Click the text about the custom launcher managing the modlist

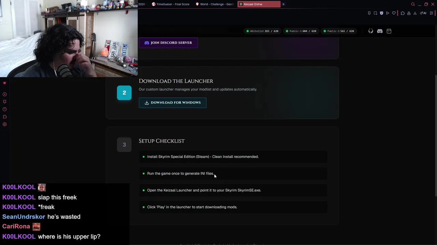coord(198,89)
